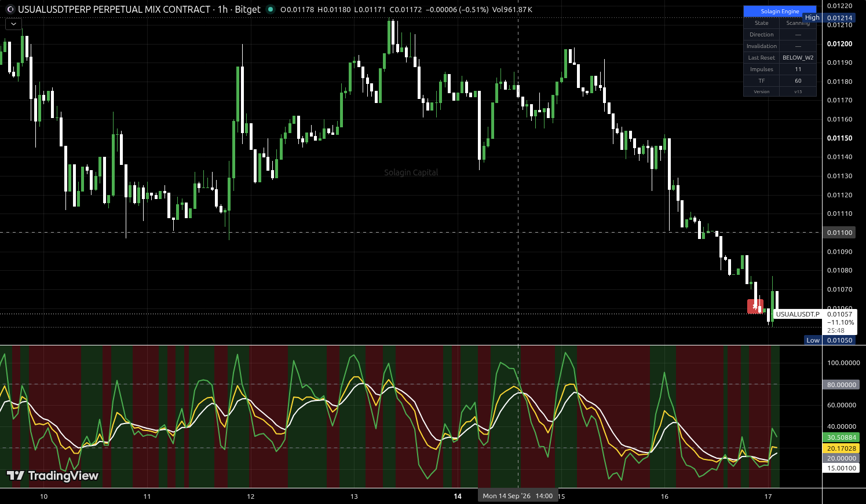This screenshot has width=866, height=504.
Task: Click the Solagin Engine table header
Action: pos(780,11)
